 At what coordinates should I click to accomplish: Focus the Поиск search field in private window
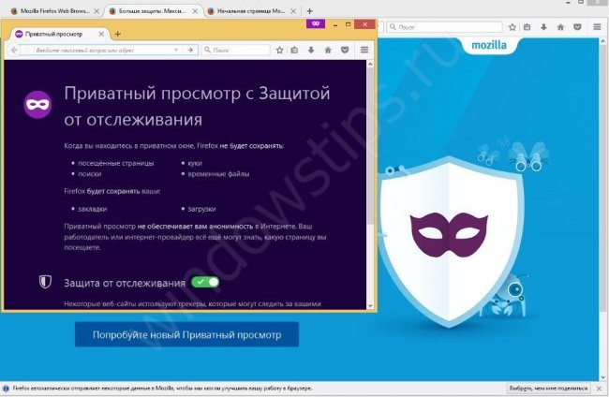pos(236,50)
